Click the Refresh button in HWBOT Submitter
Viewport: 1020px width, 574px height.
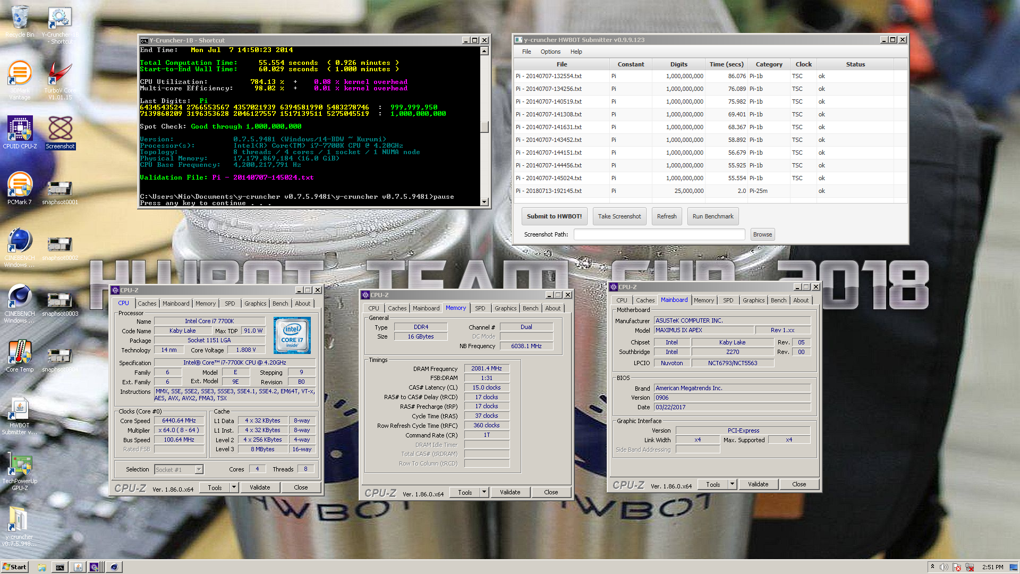667,216
